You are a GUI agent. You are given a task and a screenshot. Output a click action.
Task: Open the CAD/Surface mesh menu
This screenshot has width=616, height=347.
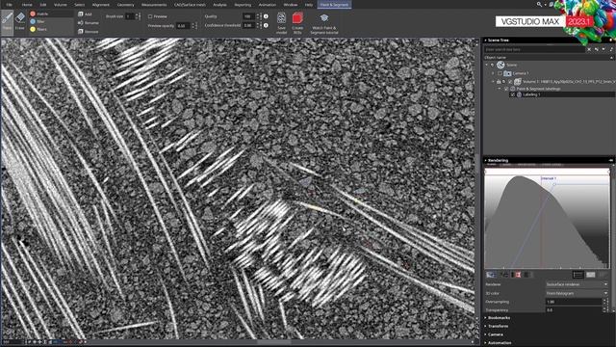(191, 5)
